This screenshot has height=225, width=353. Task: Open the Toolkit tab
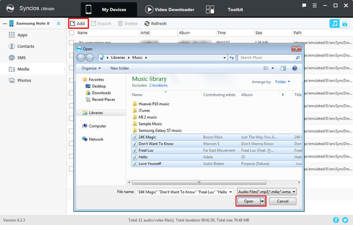pyautogui.click(x=235, y=9)
